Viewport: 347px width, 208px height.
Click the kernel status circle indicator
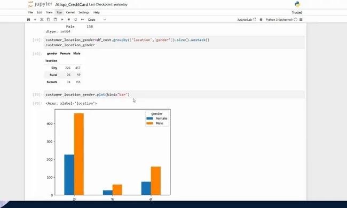[295, 20]
